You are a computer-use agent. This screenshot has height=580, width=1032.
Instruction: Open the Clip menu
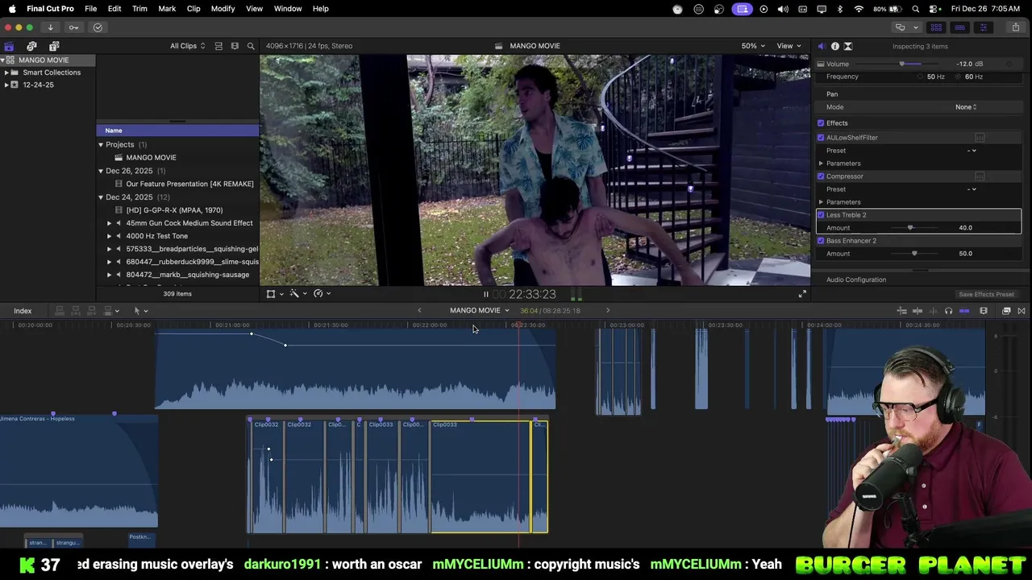(193, 8)
